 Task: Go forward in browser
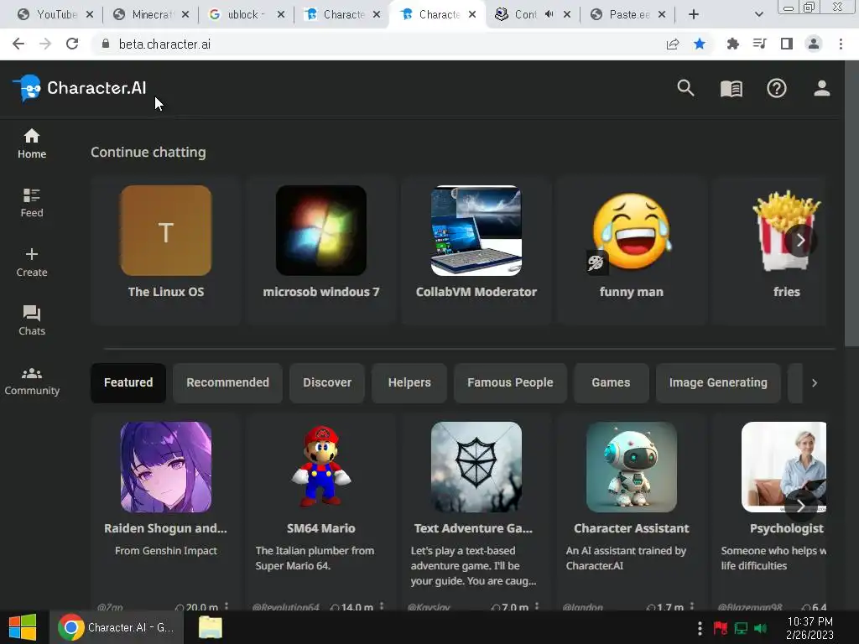[45, 44]
